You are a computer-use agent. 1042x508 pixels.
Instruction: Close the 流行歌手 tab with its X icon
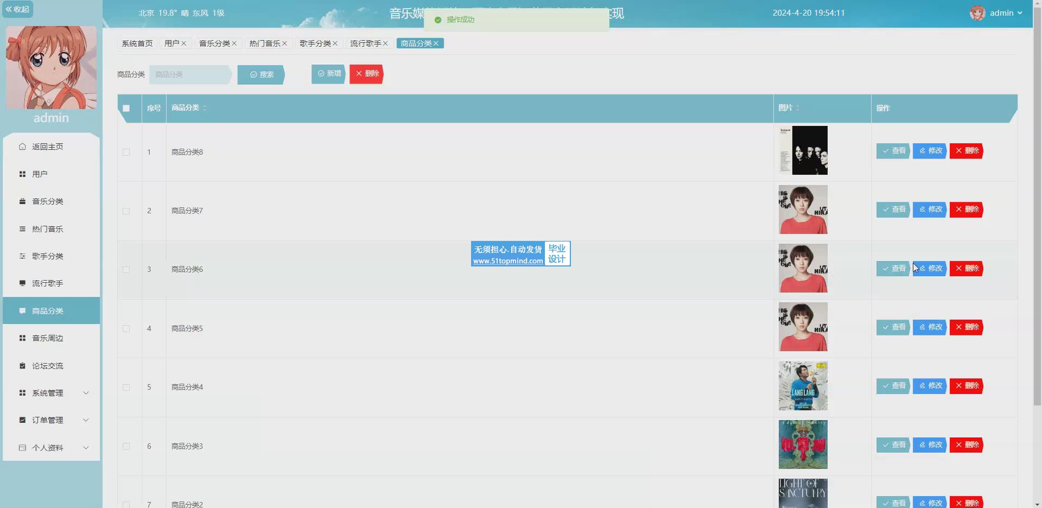click(x=385, y=43)
